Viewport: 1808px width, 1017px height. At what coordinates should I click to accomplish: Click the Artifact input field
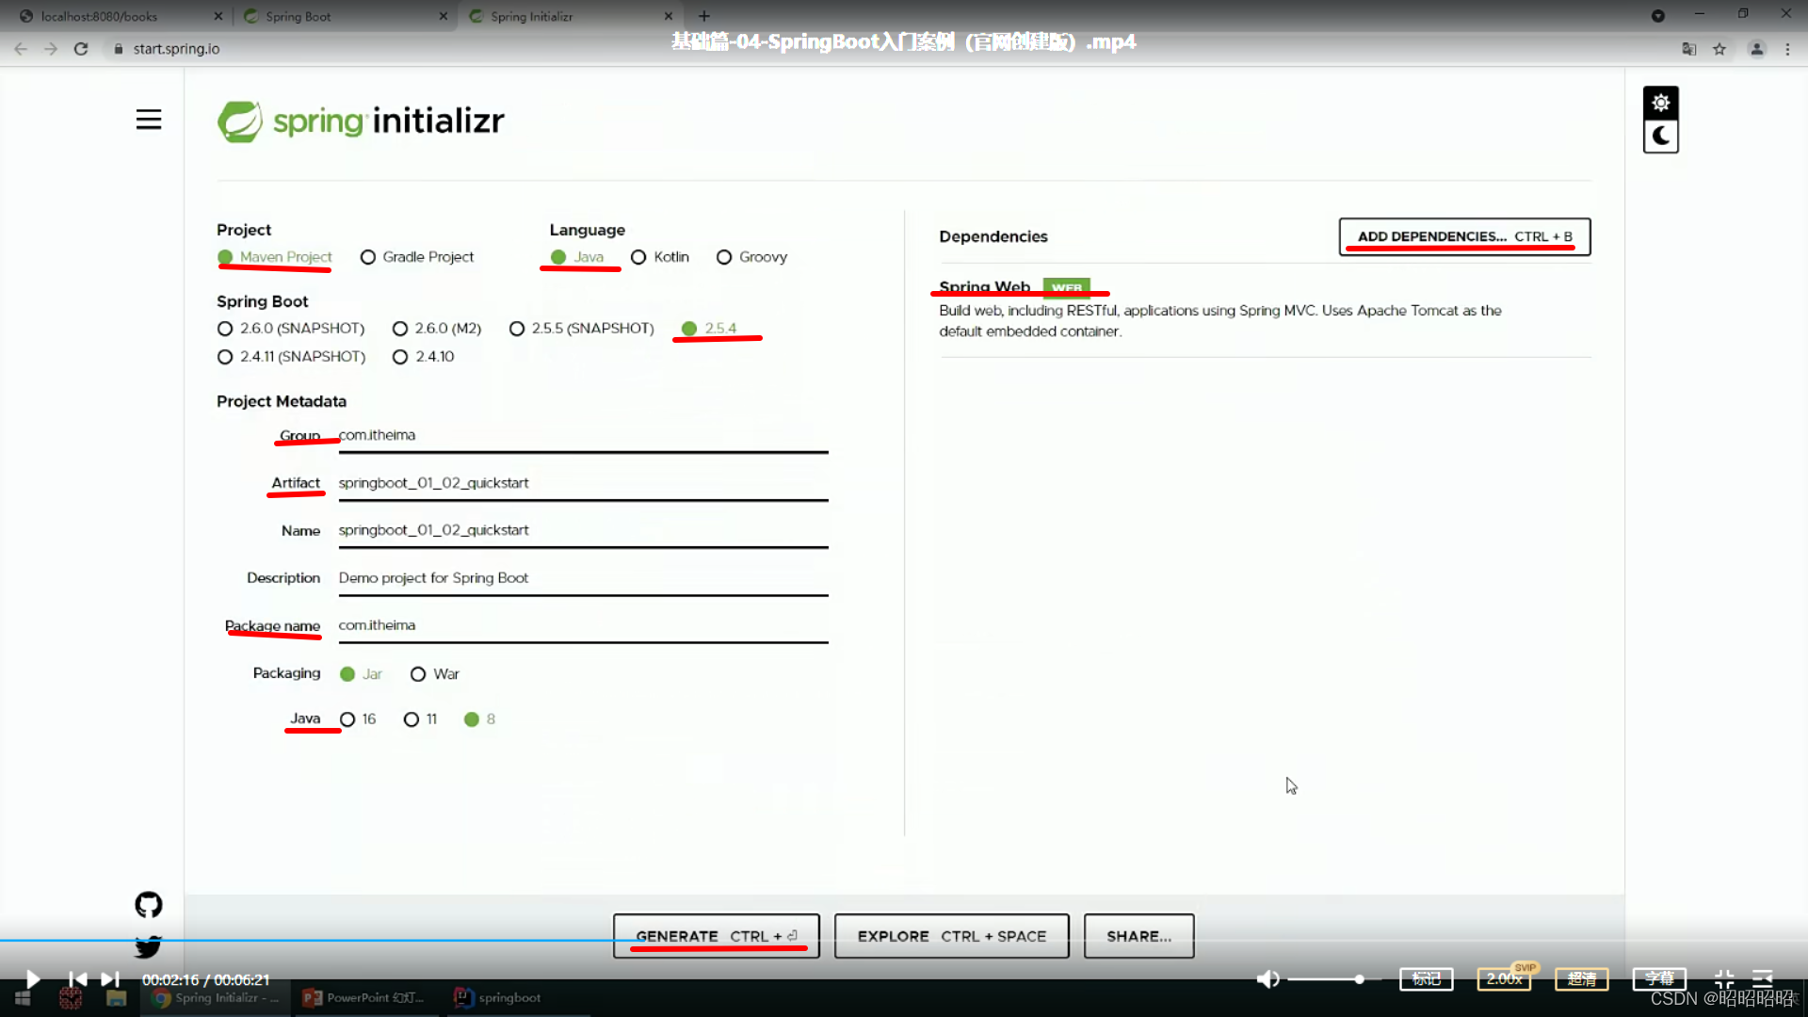pyautogui.click(x=583, y=484)
